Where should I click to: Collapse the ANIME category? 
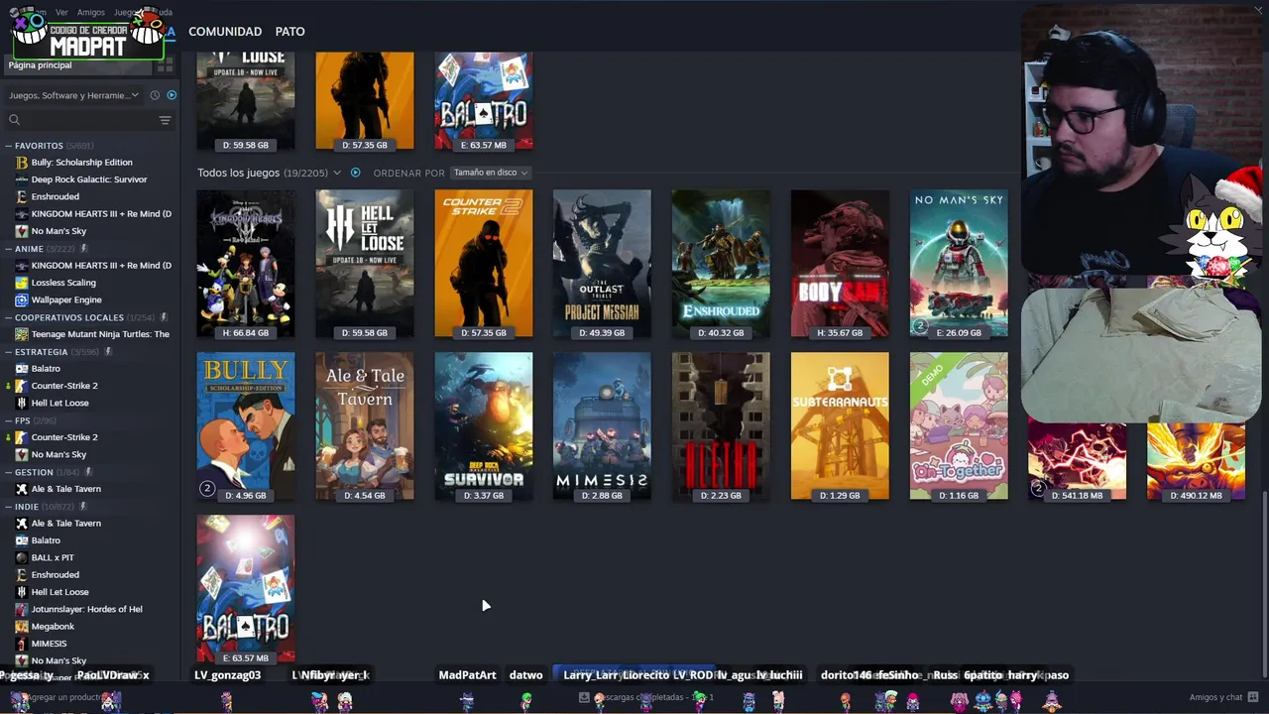pos(9,249)
